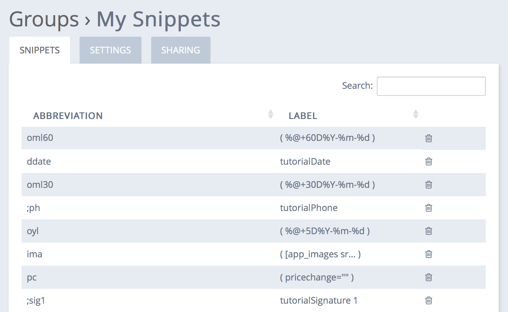Click trash icon for ddate snippet
The height and width of the screenshot is (312, 508).
[x=428, y=161]
